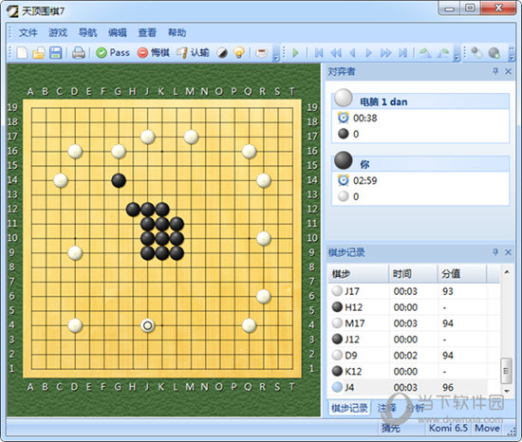
Task: Click Move in the status bar
Action: coord(487,428)
